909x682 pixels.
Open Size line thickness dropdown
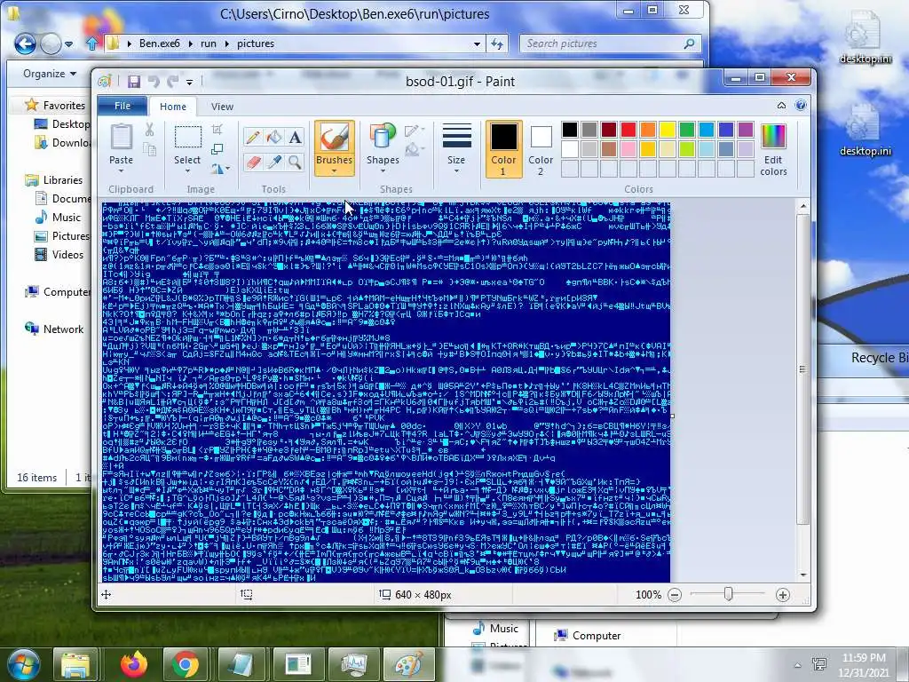pyautogui.click(x=456, y=148)
